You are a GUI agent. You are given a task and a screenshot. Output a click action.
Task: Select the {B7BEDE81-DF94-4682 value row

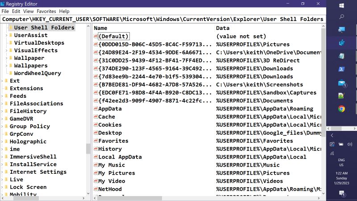click(155, 84)
